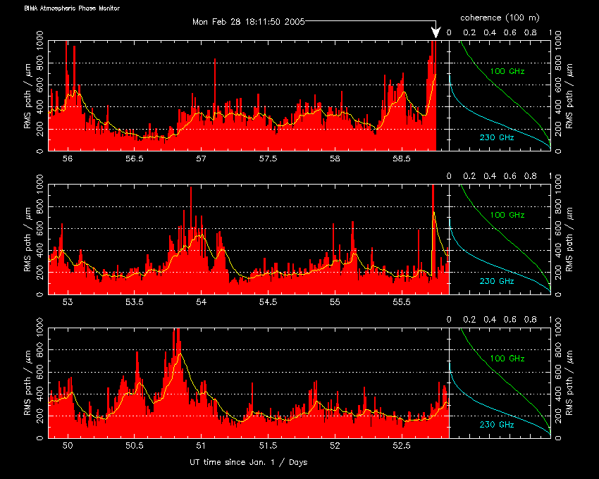
Task: Select the day 55.5 tick label
Action: click(401, 302)
